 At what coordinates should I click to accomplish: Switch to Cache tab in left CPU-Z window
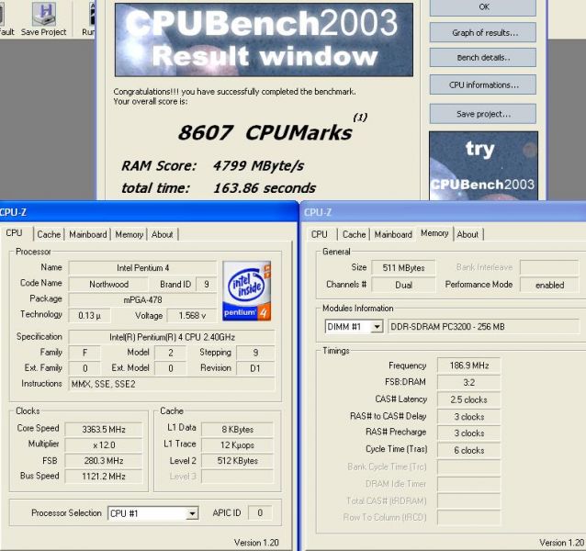49,234
